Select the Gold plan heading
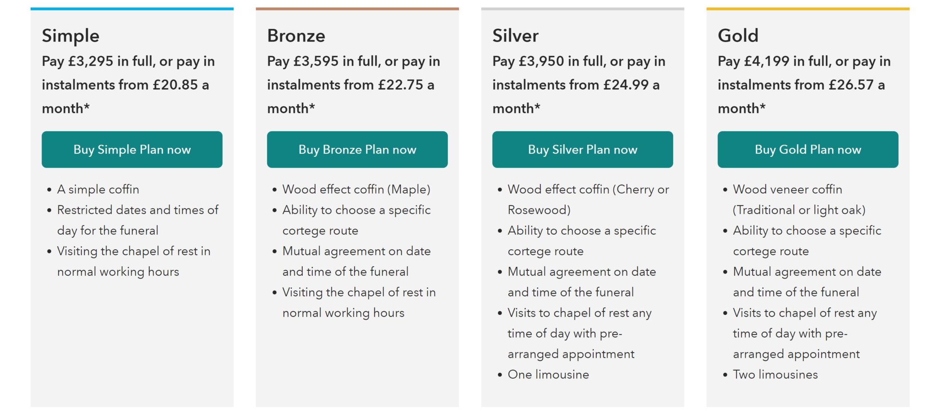The width and height of the screenshot is (938, 420). [x=738, y=36]
